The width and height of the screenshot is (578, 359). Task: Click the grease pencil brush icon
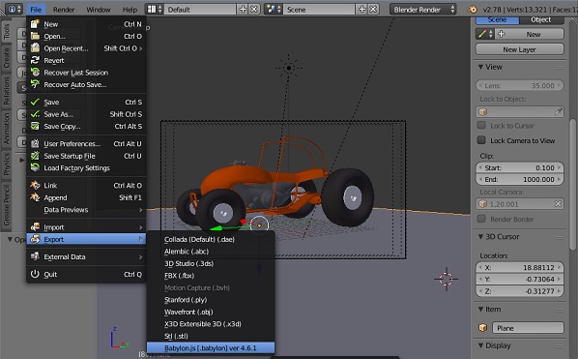point(485,34)
